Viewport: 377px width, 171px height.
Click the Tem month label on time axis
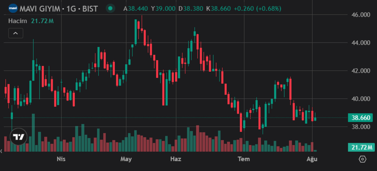(x=244, y=159)
